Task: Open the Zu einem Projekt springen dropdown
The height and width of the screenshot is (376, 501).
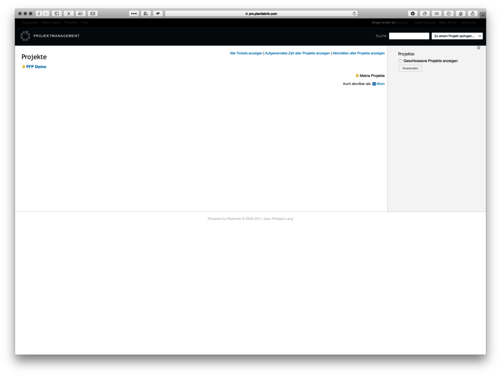Action: pos(457,36)
